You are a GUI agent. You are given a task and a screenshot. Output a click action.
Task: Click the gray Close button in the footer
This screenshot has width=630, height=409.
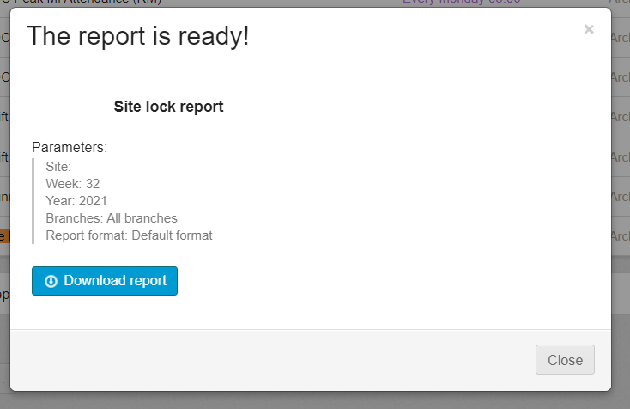[x=565, y=360]
